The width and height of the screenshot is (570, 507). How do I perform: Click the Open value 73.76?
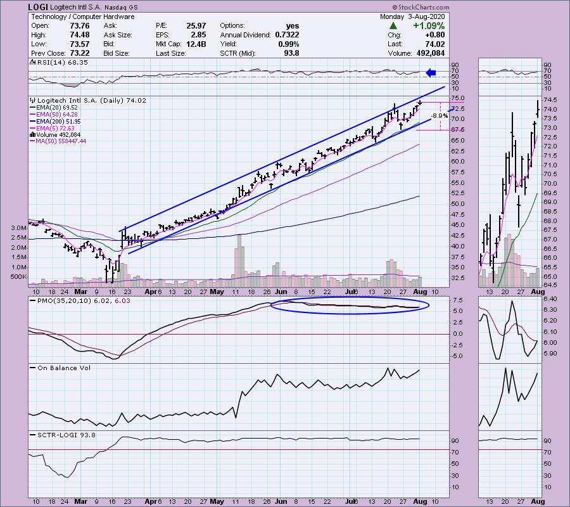tap(80, 26)
